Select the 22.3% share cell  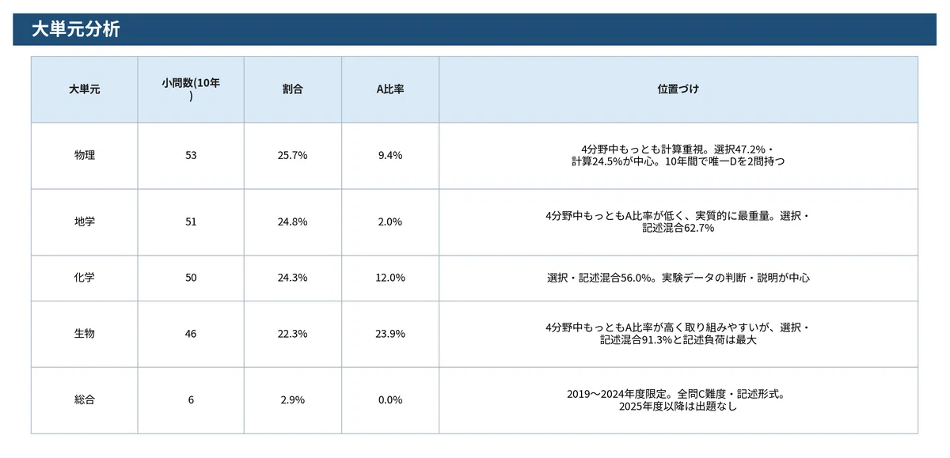pyautogui.click(x=293, y=334)
